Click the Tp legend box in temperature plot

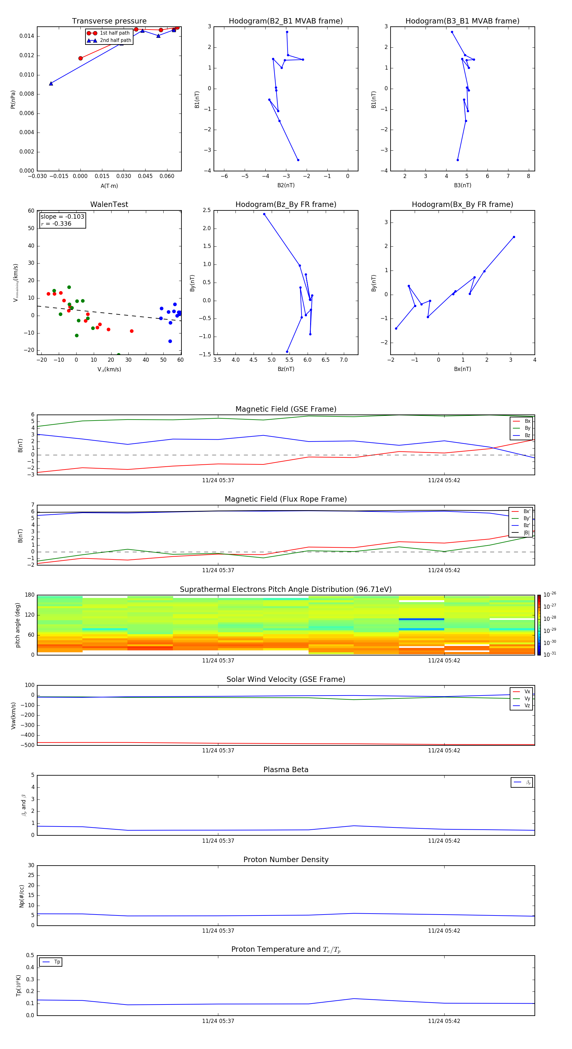(51, 962)
